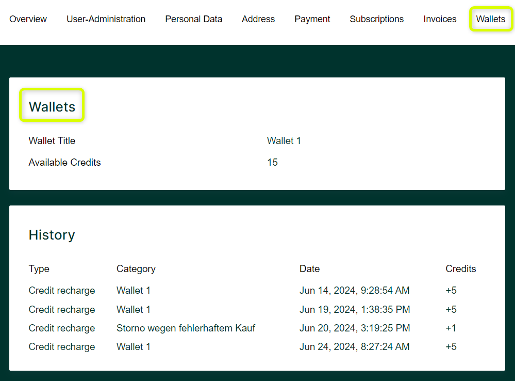Viewport: 515px width, 381px height.
Task: Select the Payment tab
Action: pos(312,19)
